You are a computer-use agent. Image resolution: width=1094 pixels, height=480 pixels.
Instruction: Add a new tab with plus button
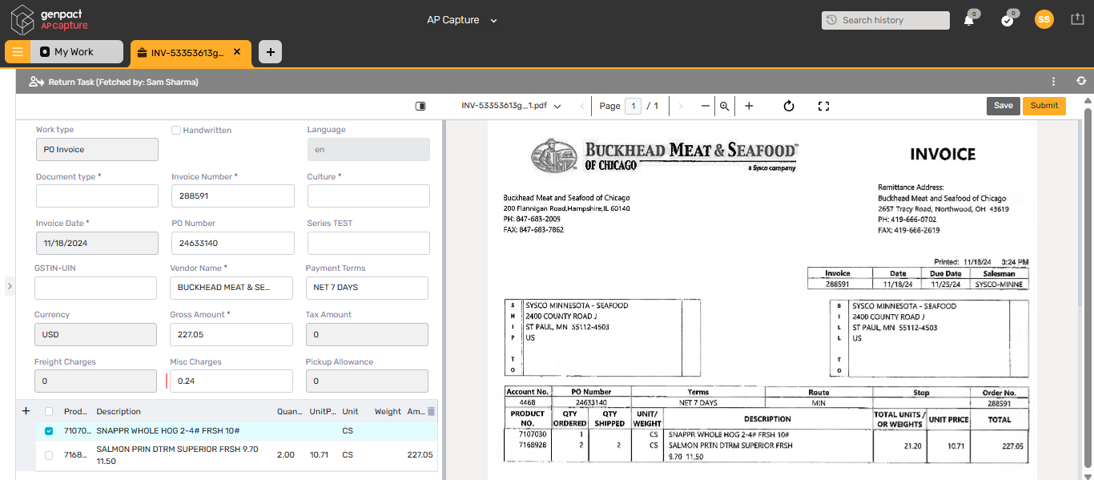tap(270, 52)
